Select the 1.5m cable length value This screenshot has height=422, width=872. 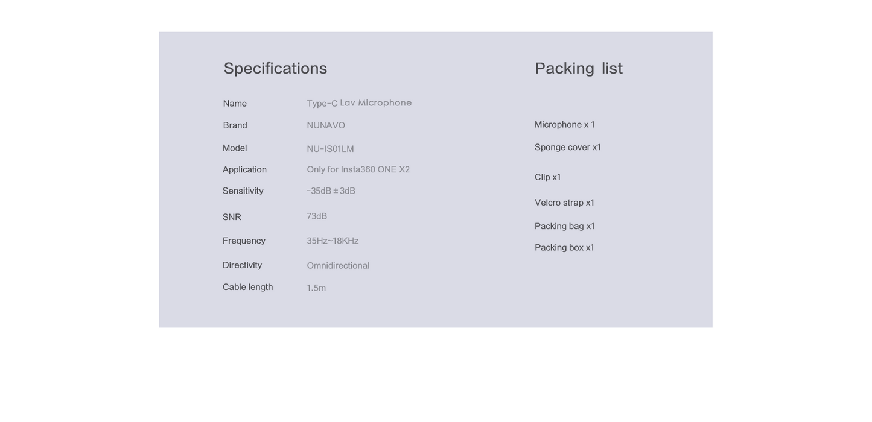(316, 288)
